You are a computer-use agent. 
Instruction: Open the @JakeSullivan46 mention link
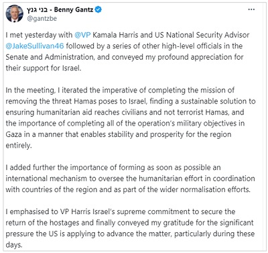coord(35,46)
